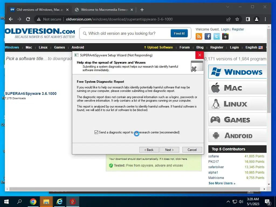Reload the page in Chrome
This screenshot has width=276, height=207.
tap(28, 19)
